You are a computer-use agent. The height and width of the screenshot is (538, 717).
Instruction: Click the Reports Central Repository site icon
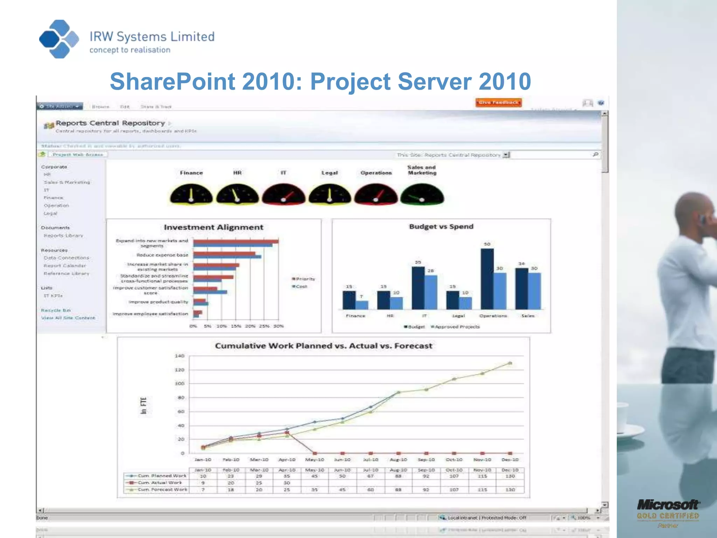point(49,125)
